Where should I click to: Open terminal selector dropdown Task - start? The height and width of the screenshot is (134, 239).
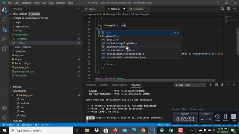point(190,85)
